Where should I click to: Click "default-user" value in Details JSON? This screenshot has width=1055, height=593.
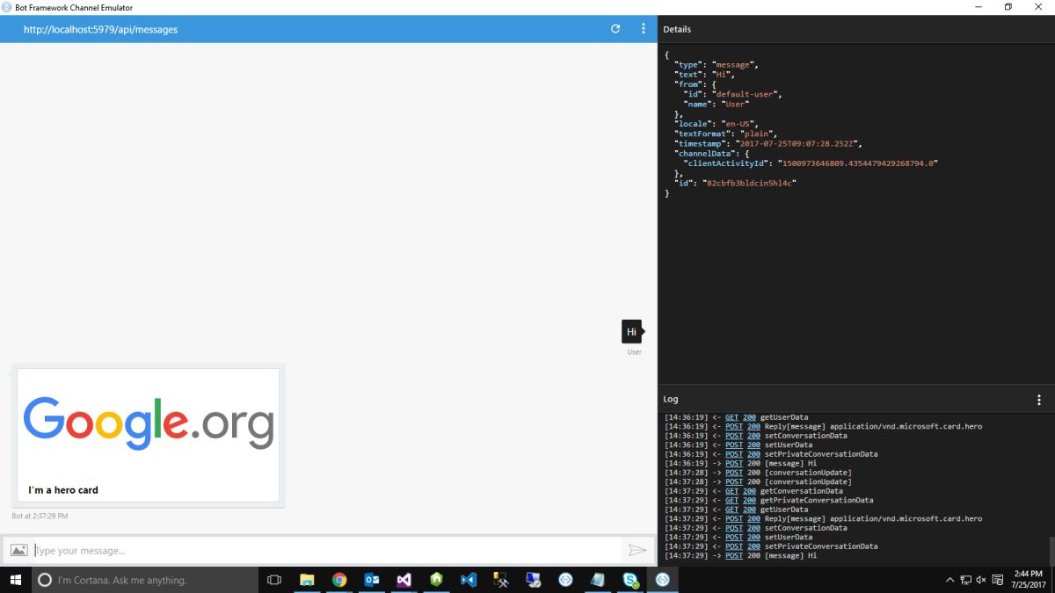pos(746,94)
